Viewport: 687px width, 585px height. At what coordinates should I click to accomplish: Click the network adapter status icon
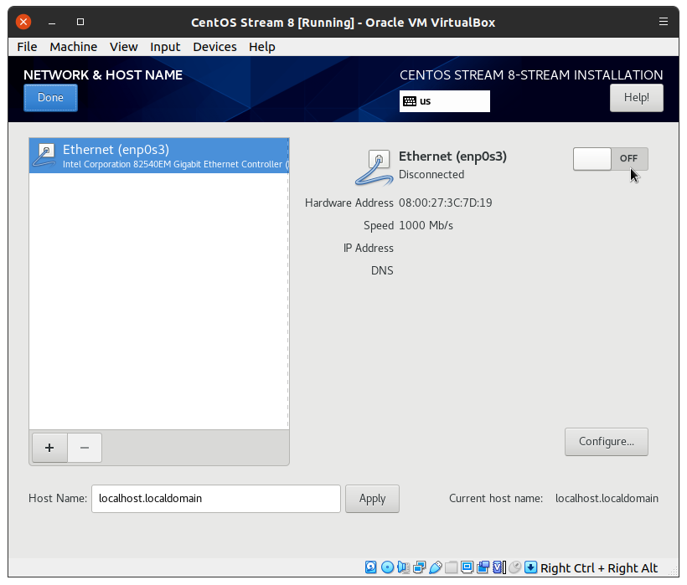(419, 567)
